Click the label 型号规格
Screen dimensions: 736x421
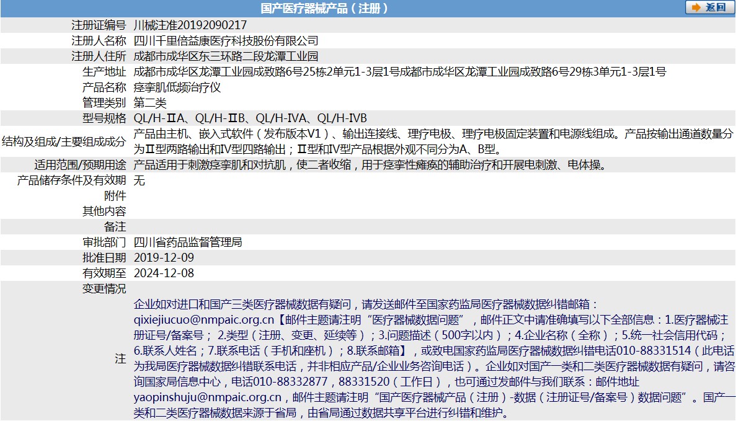(104, 118)
